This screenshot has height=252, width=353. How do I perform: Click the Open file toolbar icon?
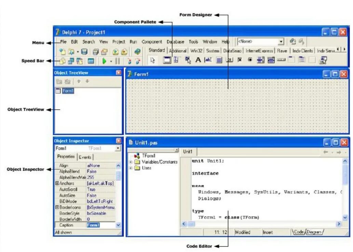(71, 52)
